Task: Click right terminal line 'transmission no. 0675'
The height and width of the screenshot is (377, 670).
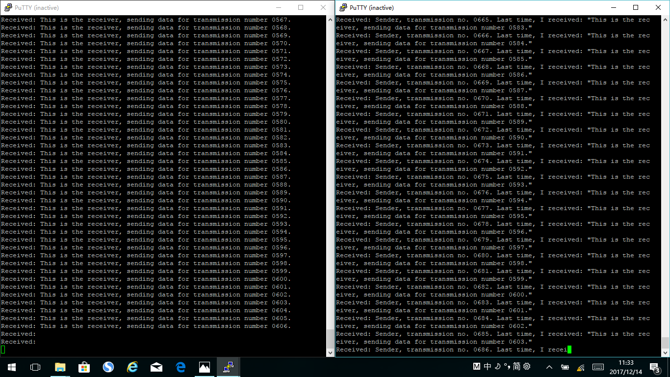Action: click(x=493, y=177)
